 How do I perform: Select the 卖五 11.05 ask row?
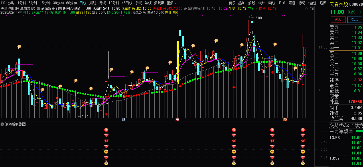[x=346, y=27]
